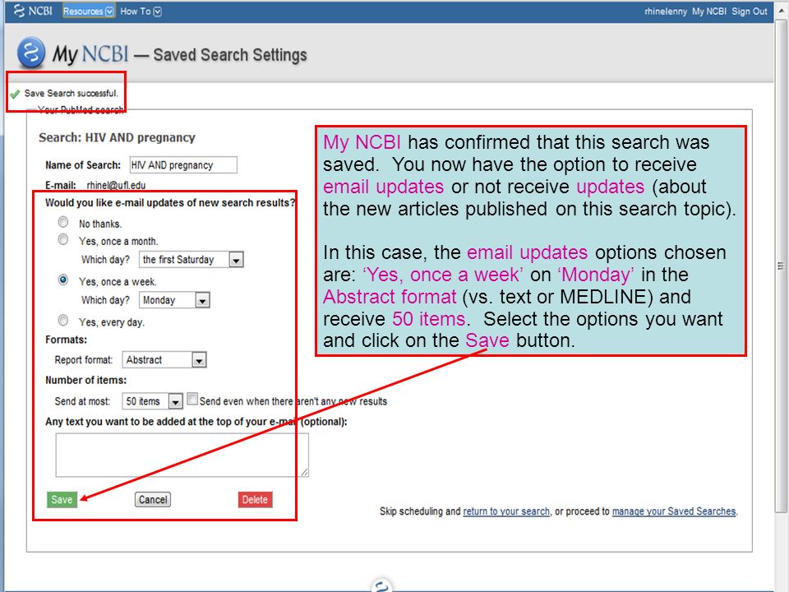The image size is (789, 592).
Task: Click the red Delete button
Action: 255,499
